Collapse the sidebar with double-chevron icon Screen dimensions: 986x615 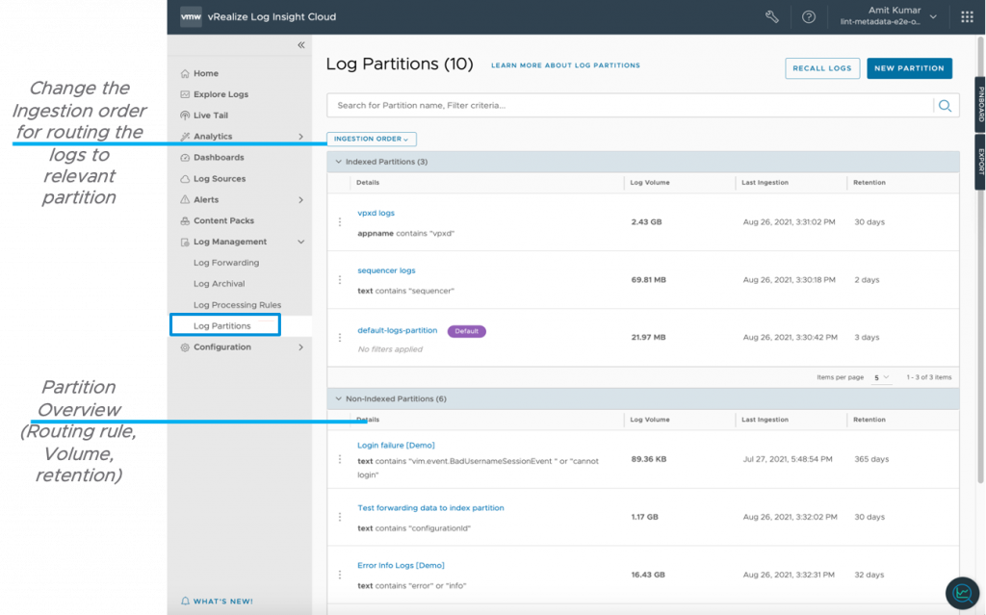coord(301,45)
